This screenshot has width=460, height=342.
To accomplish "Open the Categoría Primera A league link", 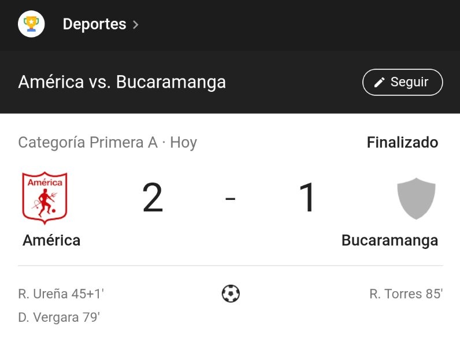I will (88, 143).
